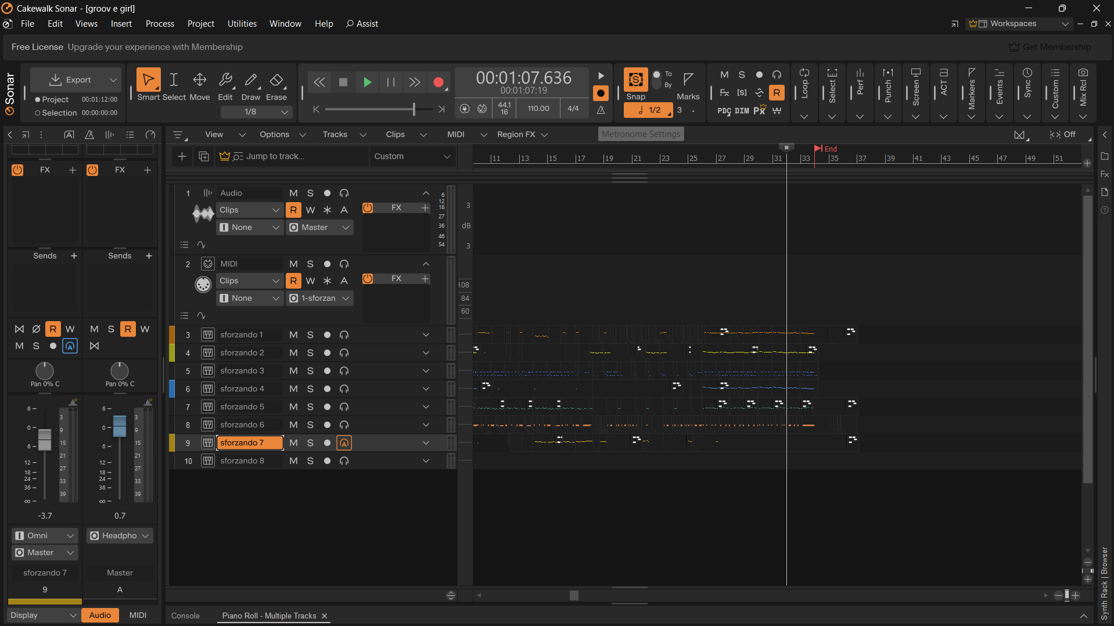Open Audio track Clips edit filter dropdown
1114x626 pixels.
[250, 210]
